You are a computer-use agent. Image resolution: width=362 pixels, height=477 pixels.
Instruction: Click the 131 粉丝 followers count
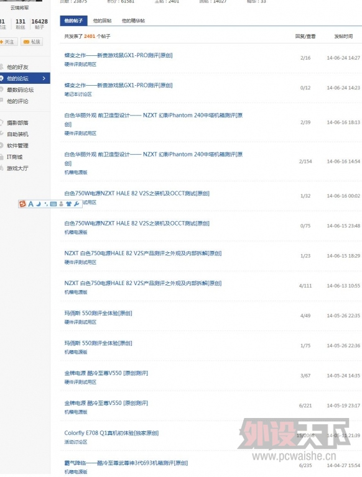21,24
